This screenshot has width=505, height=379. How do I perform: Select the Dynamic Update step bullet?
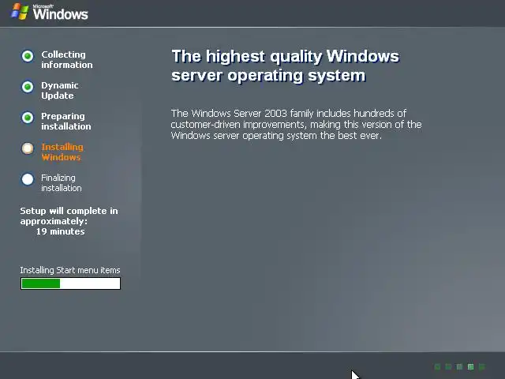tap(28, 87)
